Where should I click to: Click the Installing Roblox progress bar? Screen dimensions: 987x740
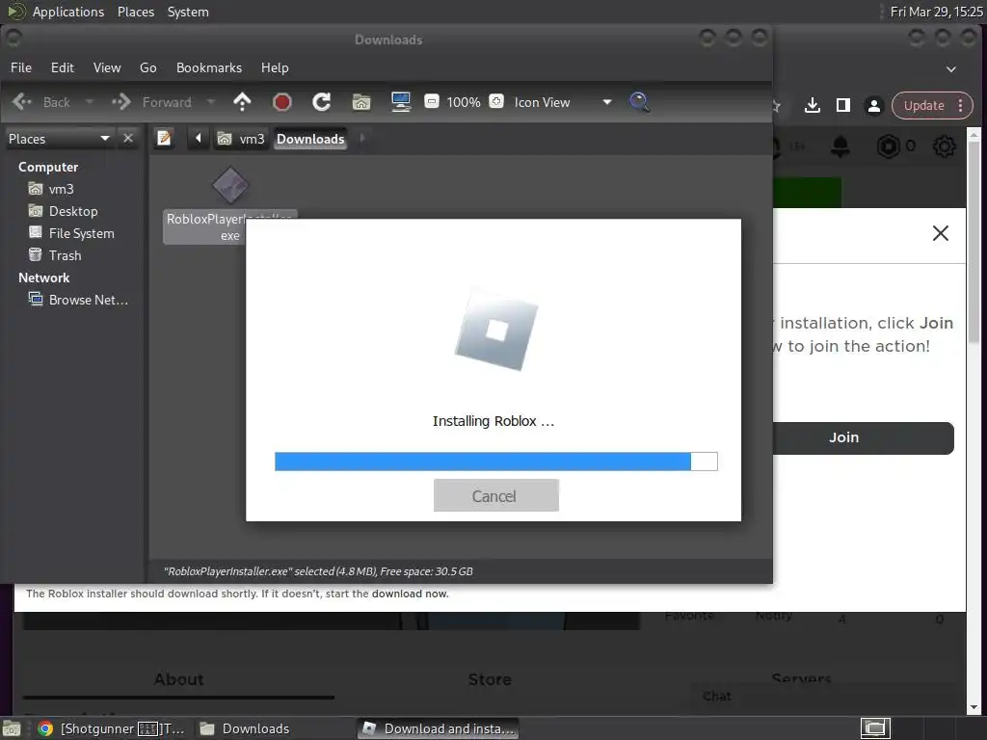click(496, 462)
